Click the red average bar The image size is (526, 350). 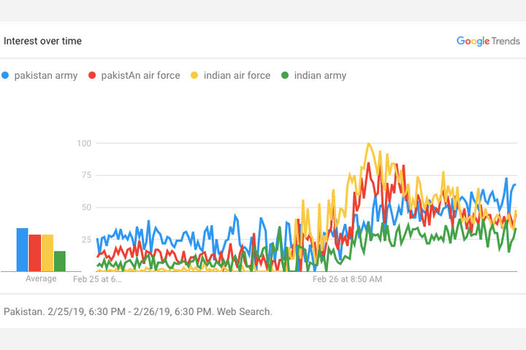[x=34, y=252]
